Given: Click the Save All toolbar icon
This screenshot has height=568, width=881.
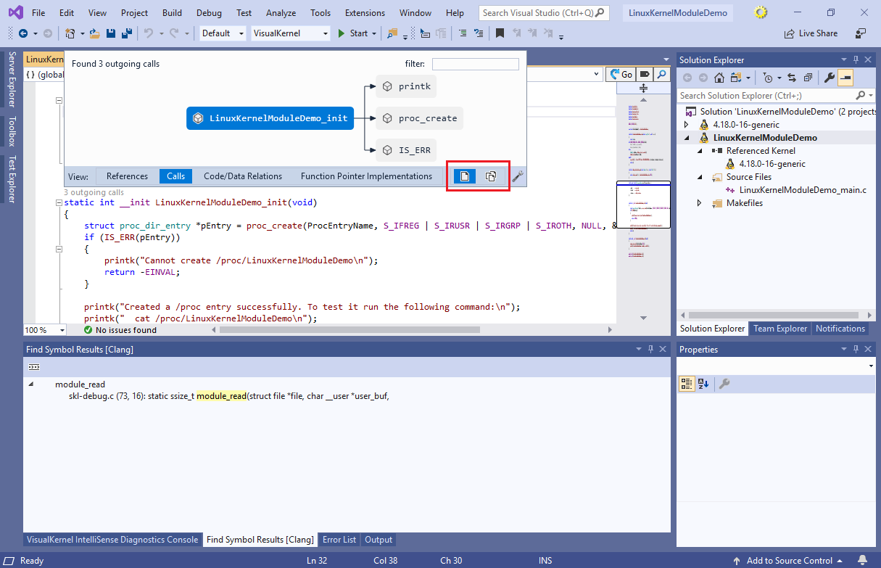Looking at the screenshot, I should 126,33.
